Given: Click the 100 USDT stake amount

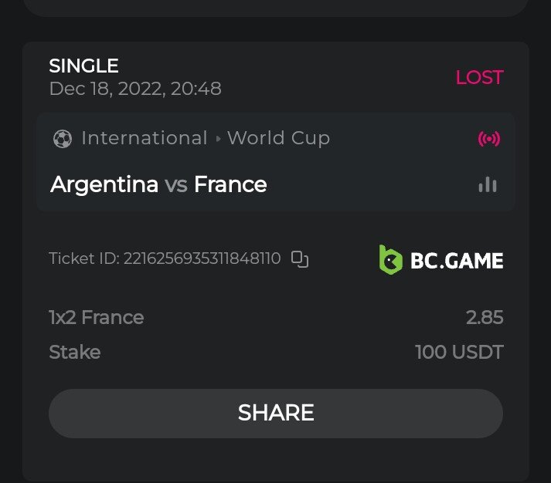Looking at the screenshot, I should pos(459,353).
